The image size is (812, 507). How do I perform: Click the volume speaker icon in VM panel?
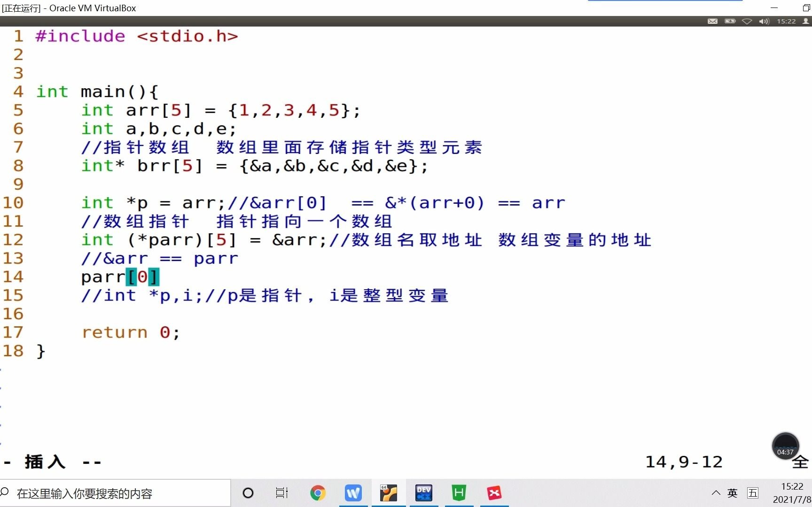(764, 21)
